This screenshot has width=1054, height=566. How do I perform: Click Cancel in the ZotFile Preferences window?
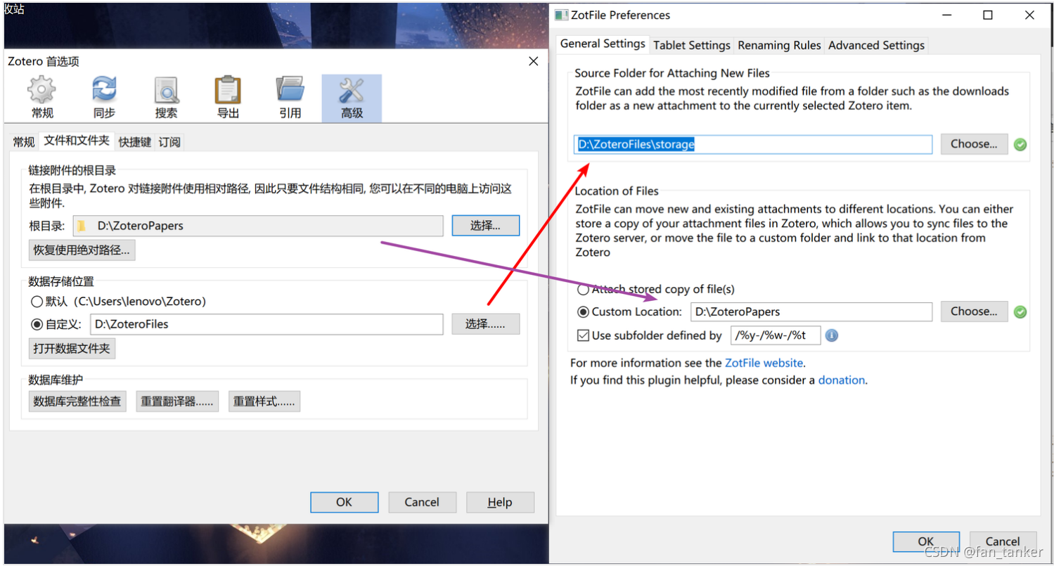tap(1003, 541)
